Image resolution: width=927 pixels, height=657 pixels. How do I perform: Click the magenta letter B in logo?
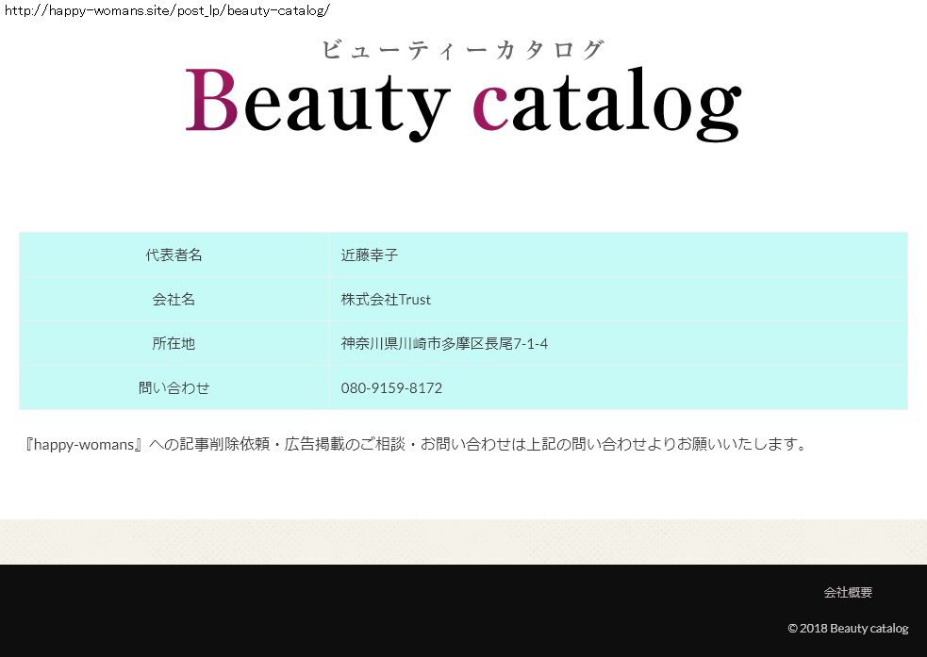pos(211,101)
